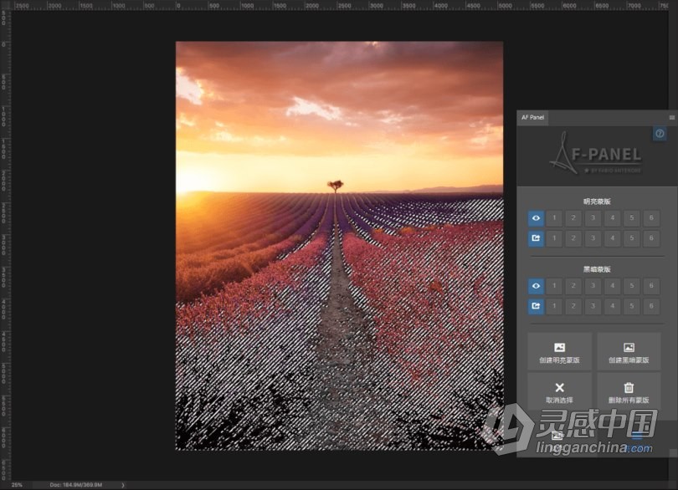Click the export-arrow icon under 明亮蒙版

[536, 238]
